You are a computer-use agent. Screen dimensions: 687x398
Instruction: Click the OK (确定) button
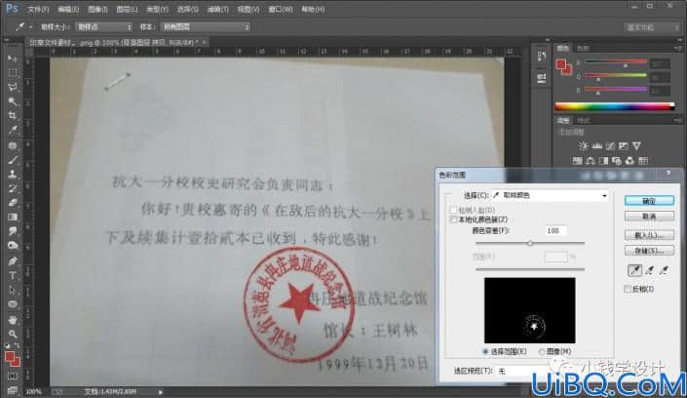[649, 201]
